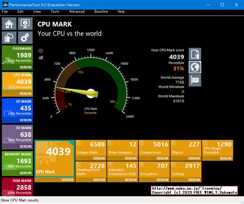Select the Sorting 2917 tile
This screenshot has width=244, height=204.
[x=186, y=169]
